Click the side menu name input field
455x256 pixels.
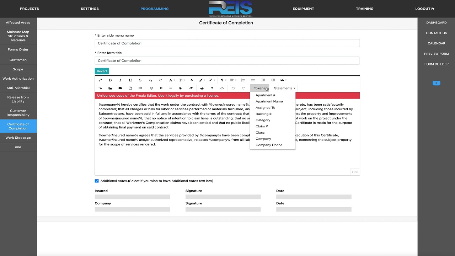coord(227,43)
